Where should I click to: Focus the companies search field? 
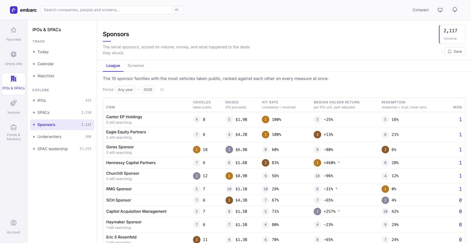tap(112, 10)
